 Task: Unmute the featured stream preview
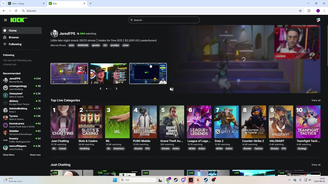click(172, 89)
